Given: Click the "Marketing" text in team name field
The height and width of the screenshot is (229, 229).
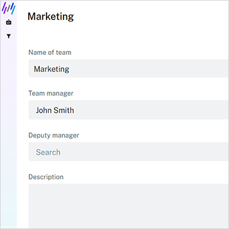Looking at the screenshot, I should (52, 69).
